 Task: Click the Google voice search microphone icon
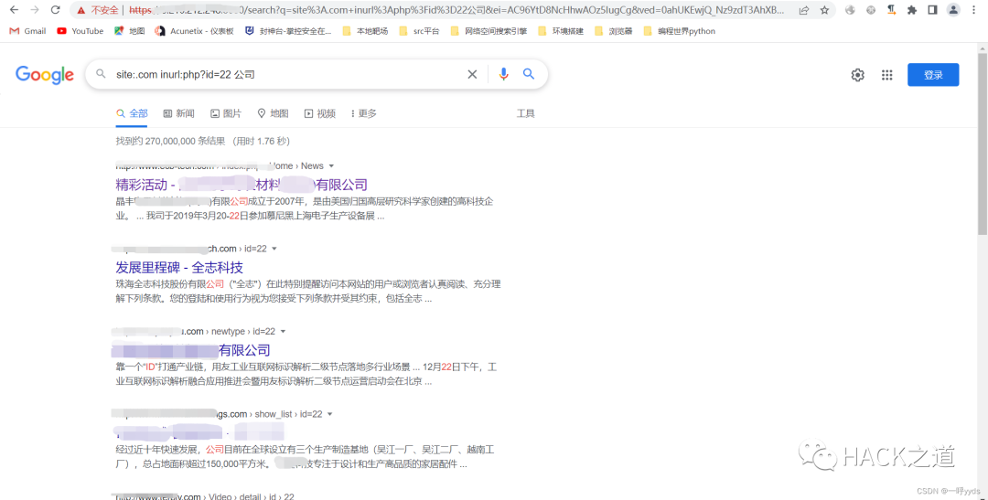point(503,74)
